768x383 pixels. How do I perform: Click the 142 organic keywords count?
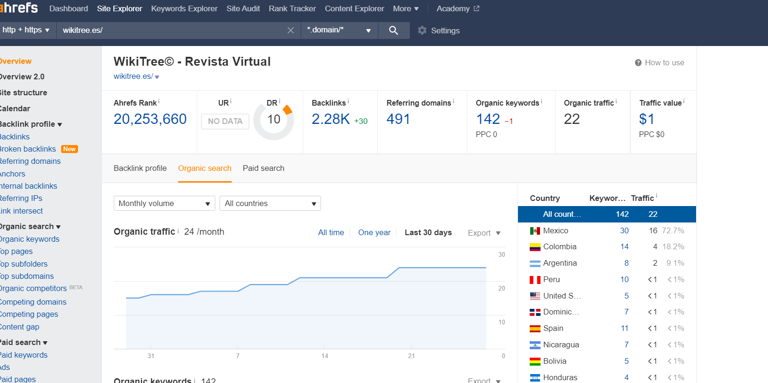click(x=488, y=119)
